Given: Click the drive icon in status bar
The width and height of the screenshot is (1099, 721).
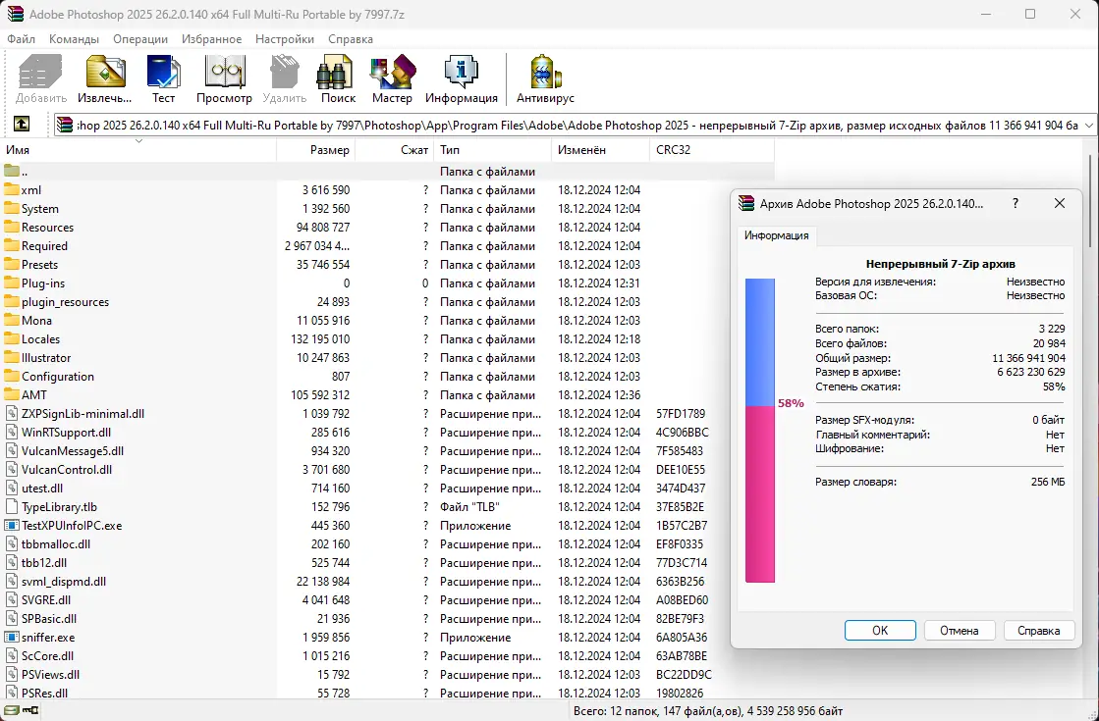Looking at the screenshot, I should pos(12,710).
